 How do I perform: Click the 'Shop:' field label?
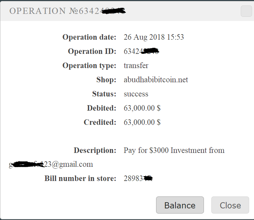pyautogui.click(x=106, y=80)
